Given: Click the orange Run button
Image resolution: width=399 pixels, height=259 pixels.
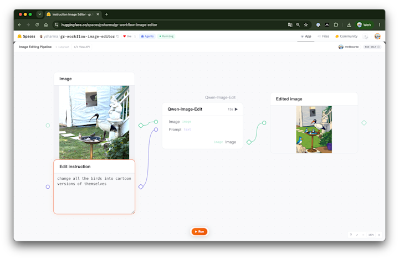Looking at the screenshot, I should click(199, 231).
